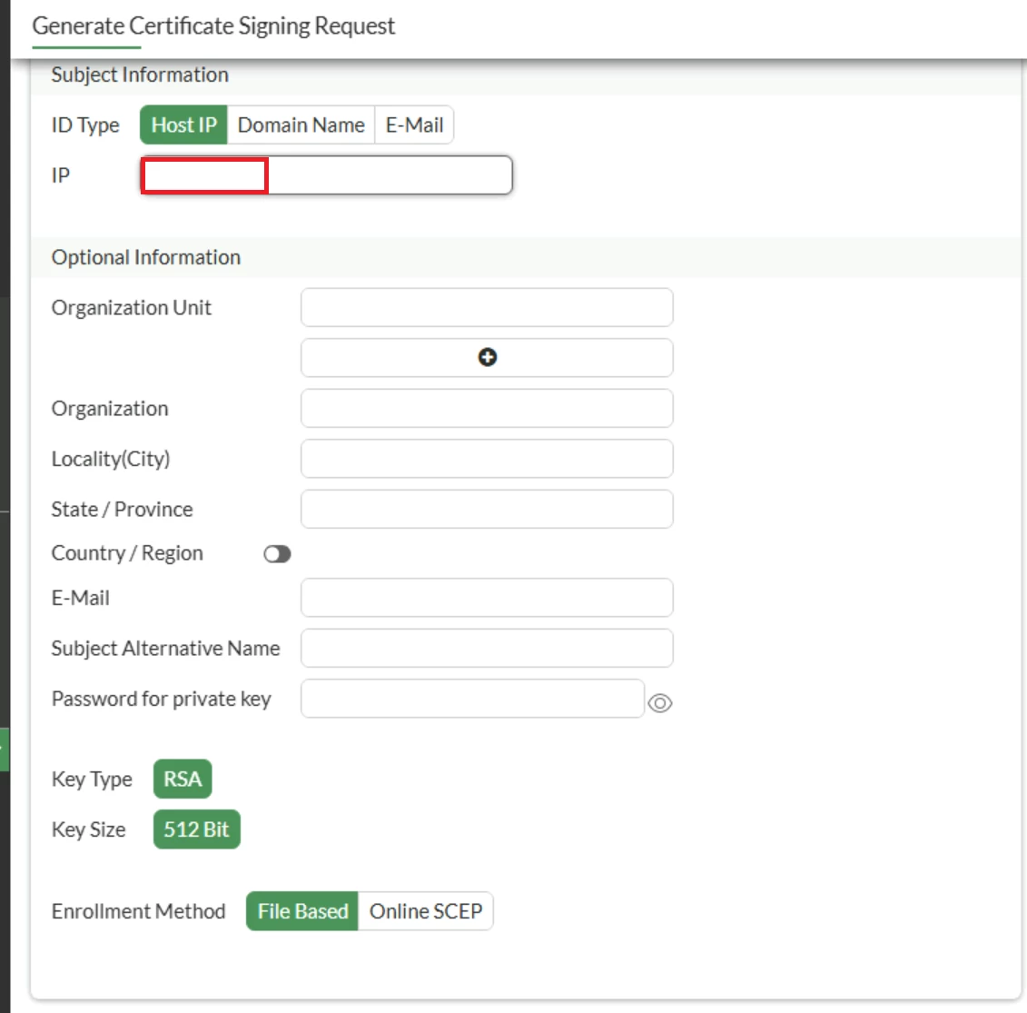Select 512 Bit key size

click(x=196, y=829)
